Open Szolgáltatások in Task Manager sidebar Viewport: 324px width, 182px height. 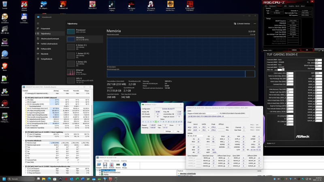(x=47, y=58)
